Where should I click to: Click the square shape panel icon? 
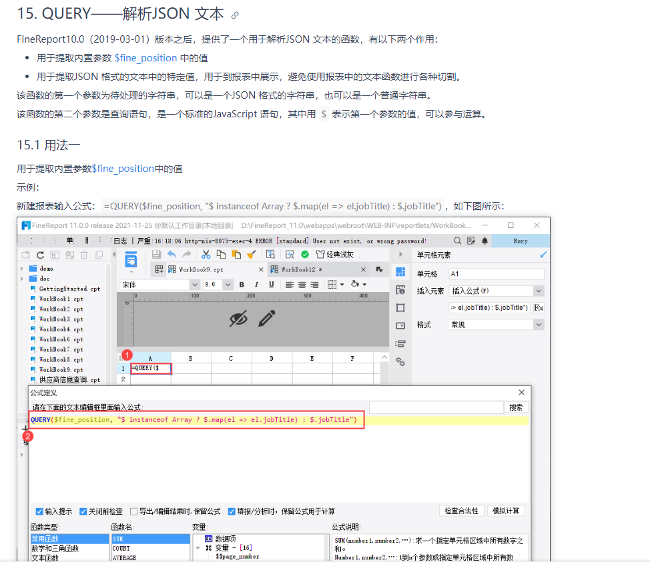[400, 308]
